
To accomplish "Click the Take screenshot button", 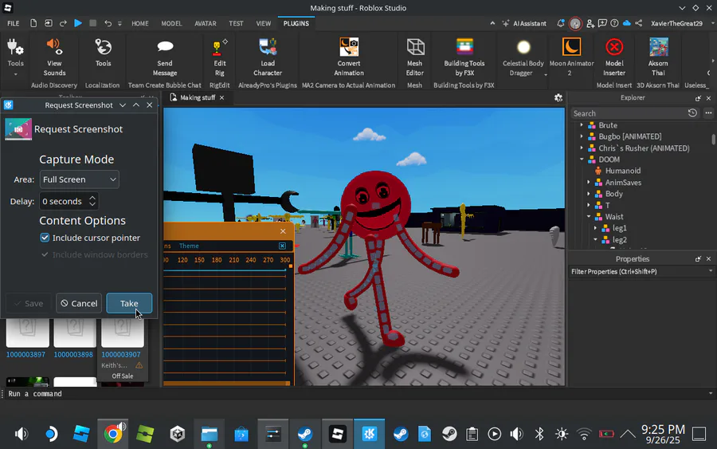I will (129, 303).
